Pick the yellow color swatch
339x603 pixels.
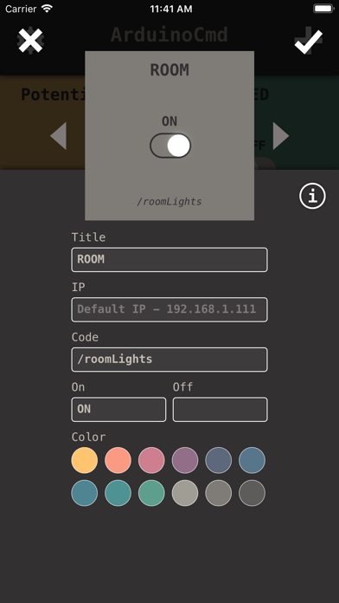click(85, 460)
